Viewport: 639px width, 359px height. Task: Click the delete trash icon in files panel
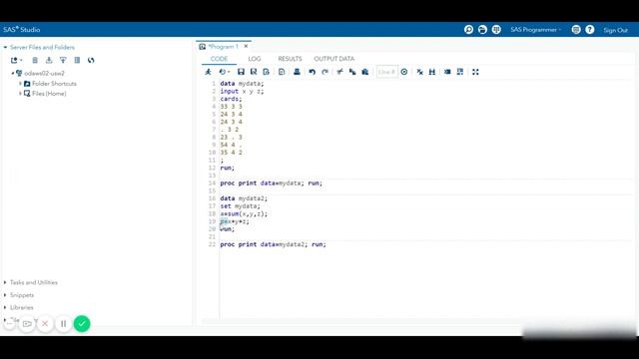pyautogui.click(x=35, y=60)
